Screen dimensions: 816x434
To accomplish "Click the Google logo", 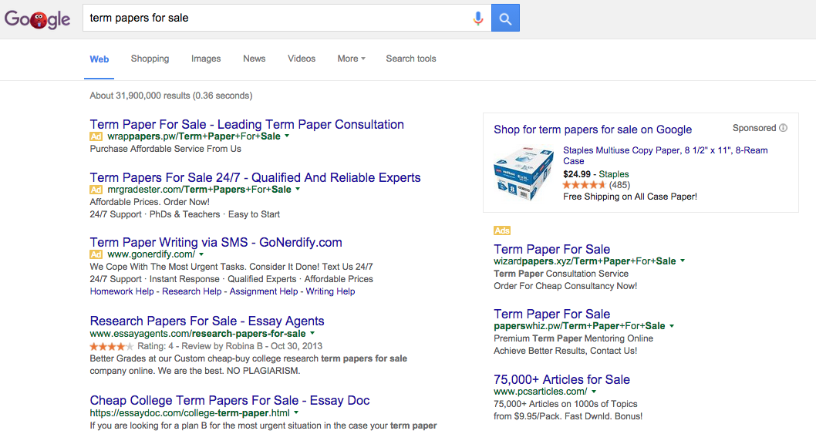I will click(x=37, y=19).
